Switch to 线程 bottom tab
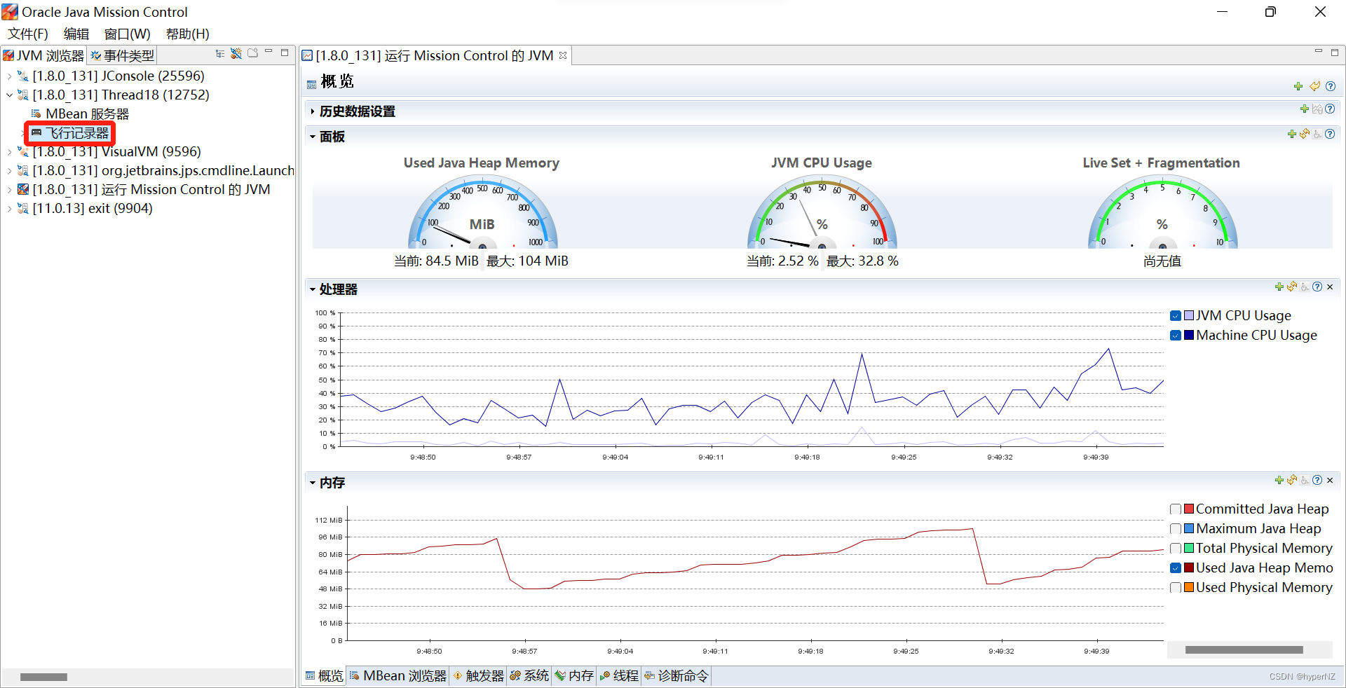The width and height of the screenshot is (1346, 688). (x=619, y=676)
